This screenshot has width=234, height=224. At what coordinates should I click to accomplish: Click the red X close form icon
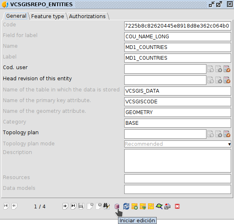click(x=177, y=206)
